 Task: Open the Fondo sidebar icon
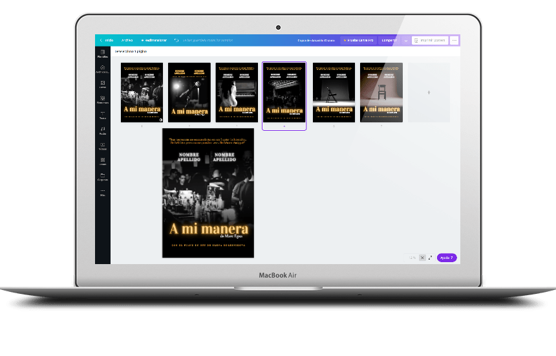[x=103, y=161]
